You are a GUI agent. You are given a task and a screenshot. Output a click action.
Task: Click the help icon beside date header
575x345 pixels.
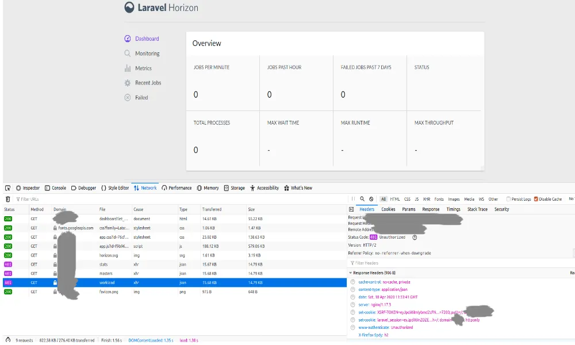[x=353, y=297]
